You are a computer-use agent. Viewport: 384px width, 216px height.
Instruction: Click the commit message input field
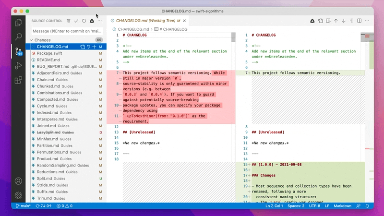pyautogui.click(x=67, y=31)
